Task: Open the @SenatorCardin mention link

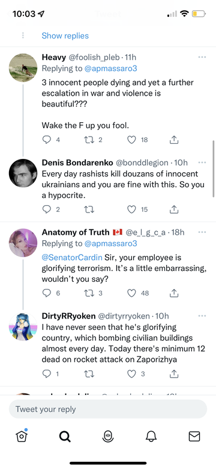Action: point(72,258)
